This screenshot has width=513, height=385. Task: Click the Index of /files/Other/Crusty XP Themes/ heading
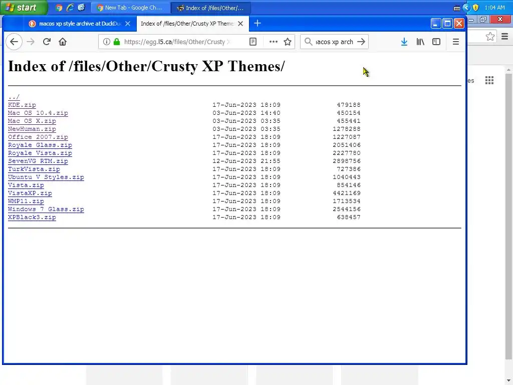tap(146, 67)
